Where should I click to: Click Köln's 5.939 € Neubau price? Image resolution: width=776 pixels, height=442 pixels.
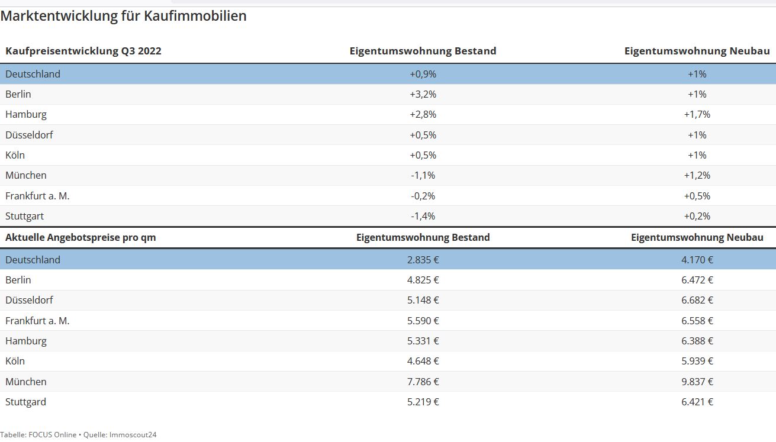click(x=697, y=361)
